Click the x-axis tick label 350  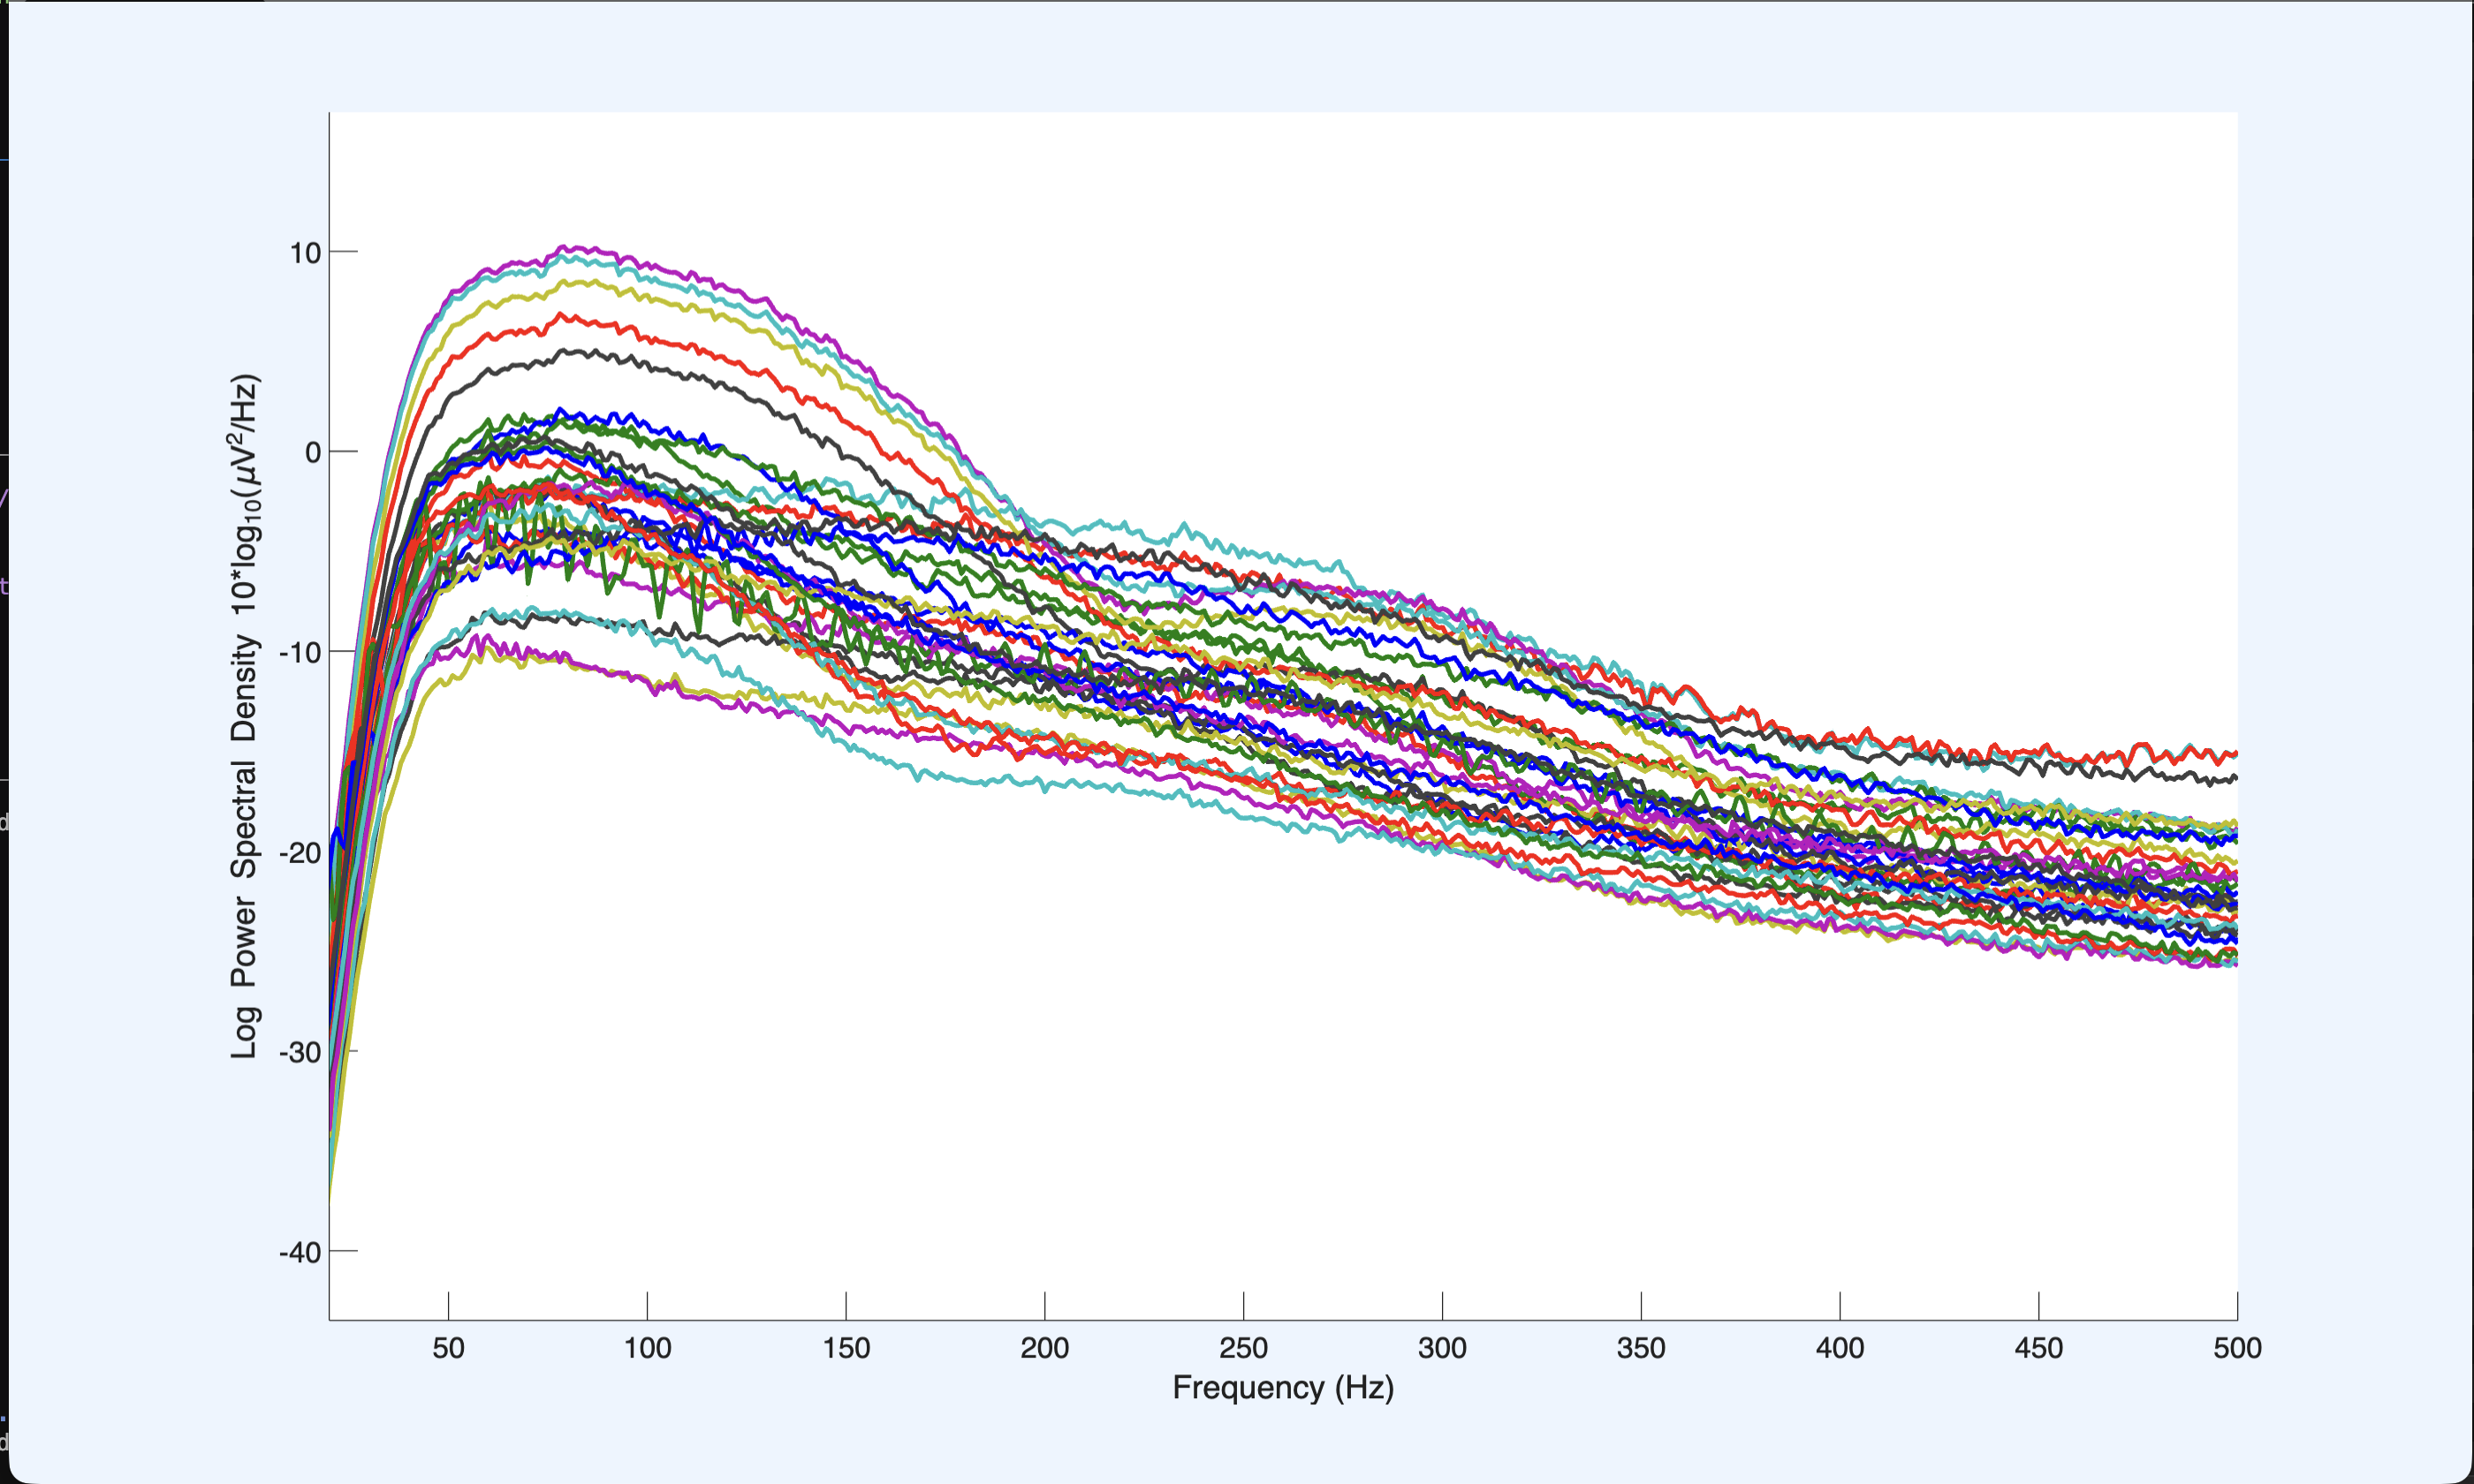coord(1641,1348)
